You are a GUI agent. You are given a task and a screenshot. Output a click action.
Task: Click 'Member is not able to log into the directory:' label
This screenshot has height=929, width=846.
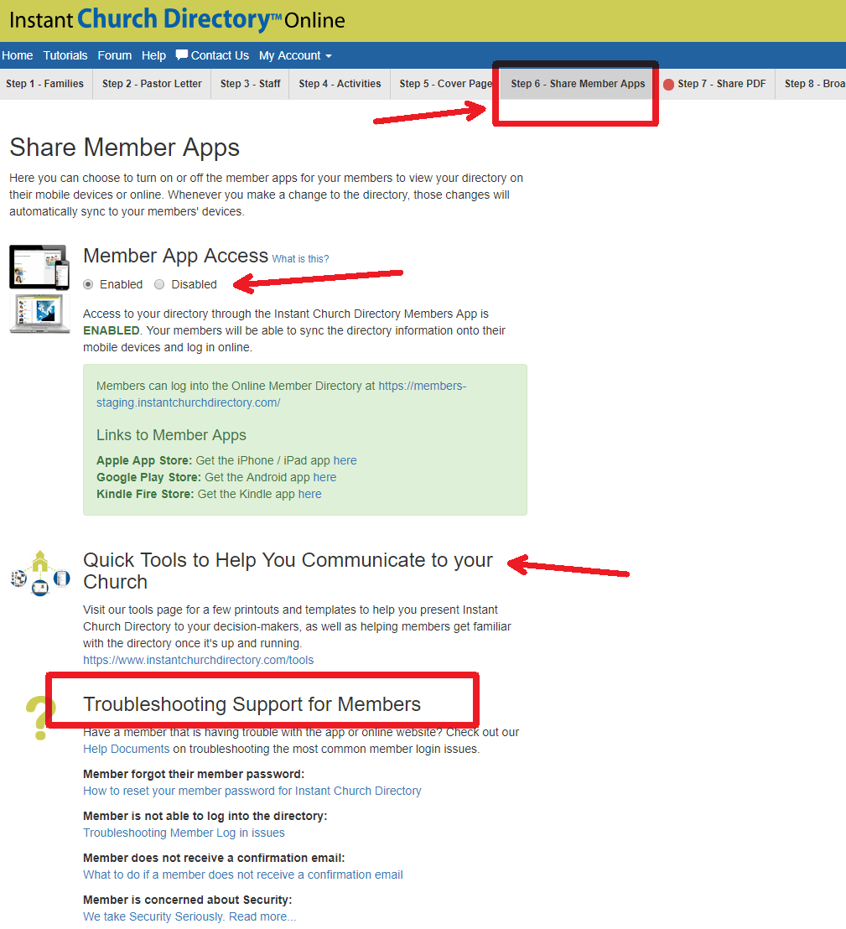205,816
